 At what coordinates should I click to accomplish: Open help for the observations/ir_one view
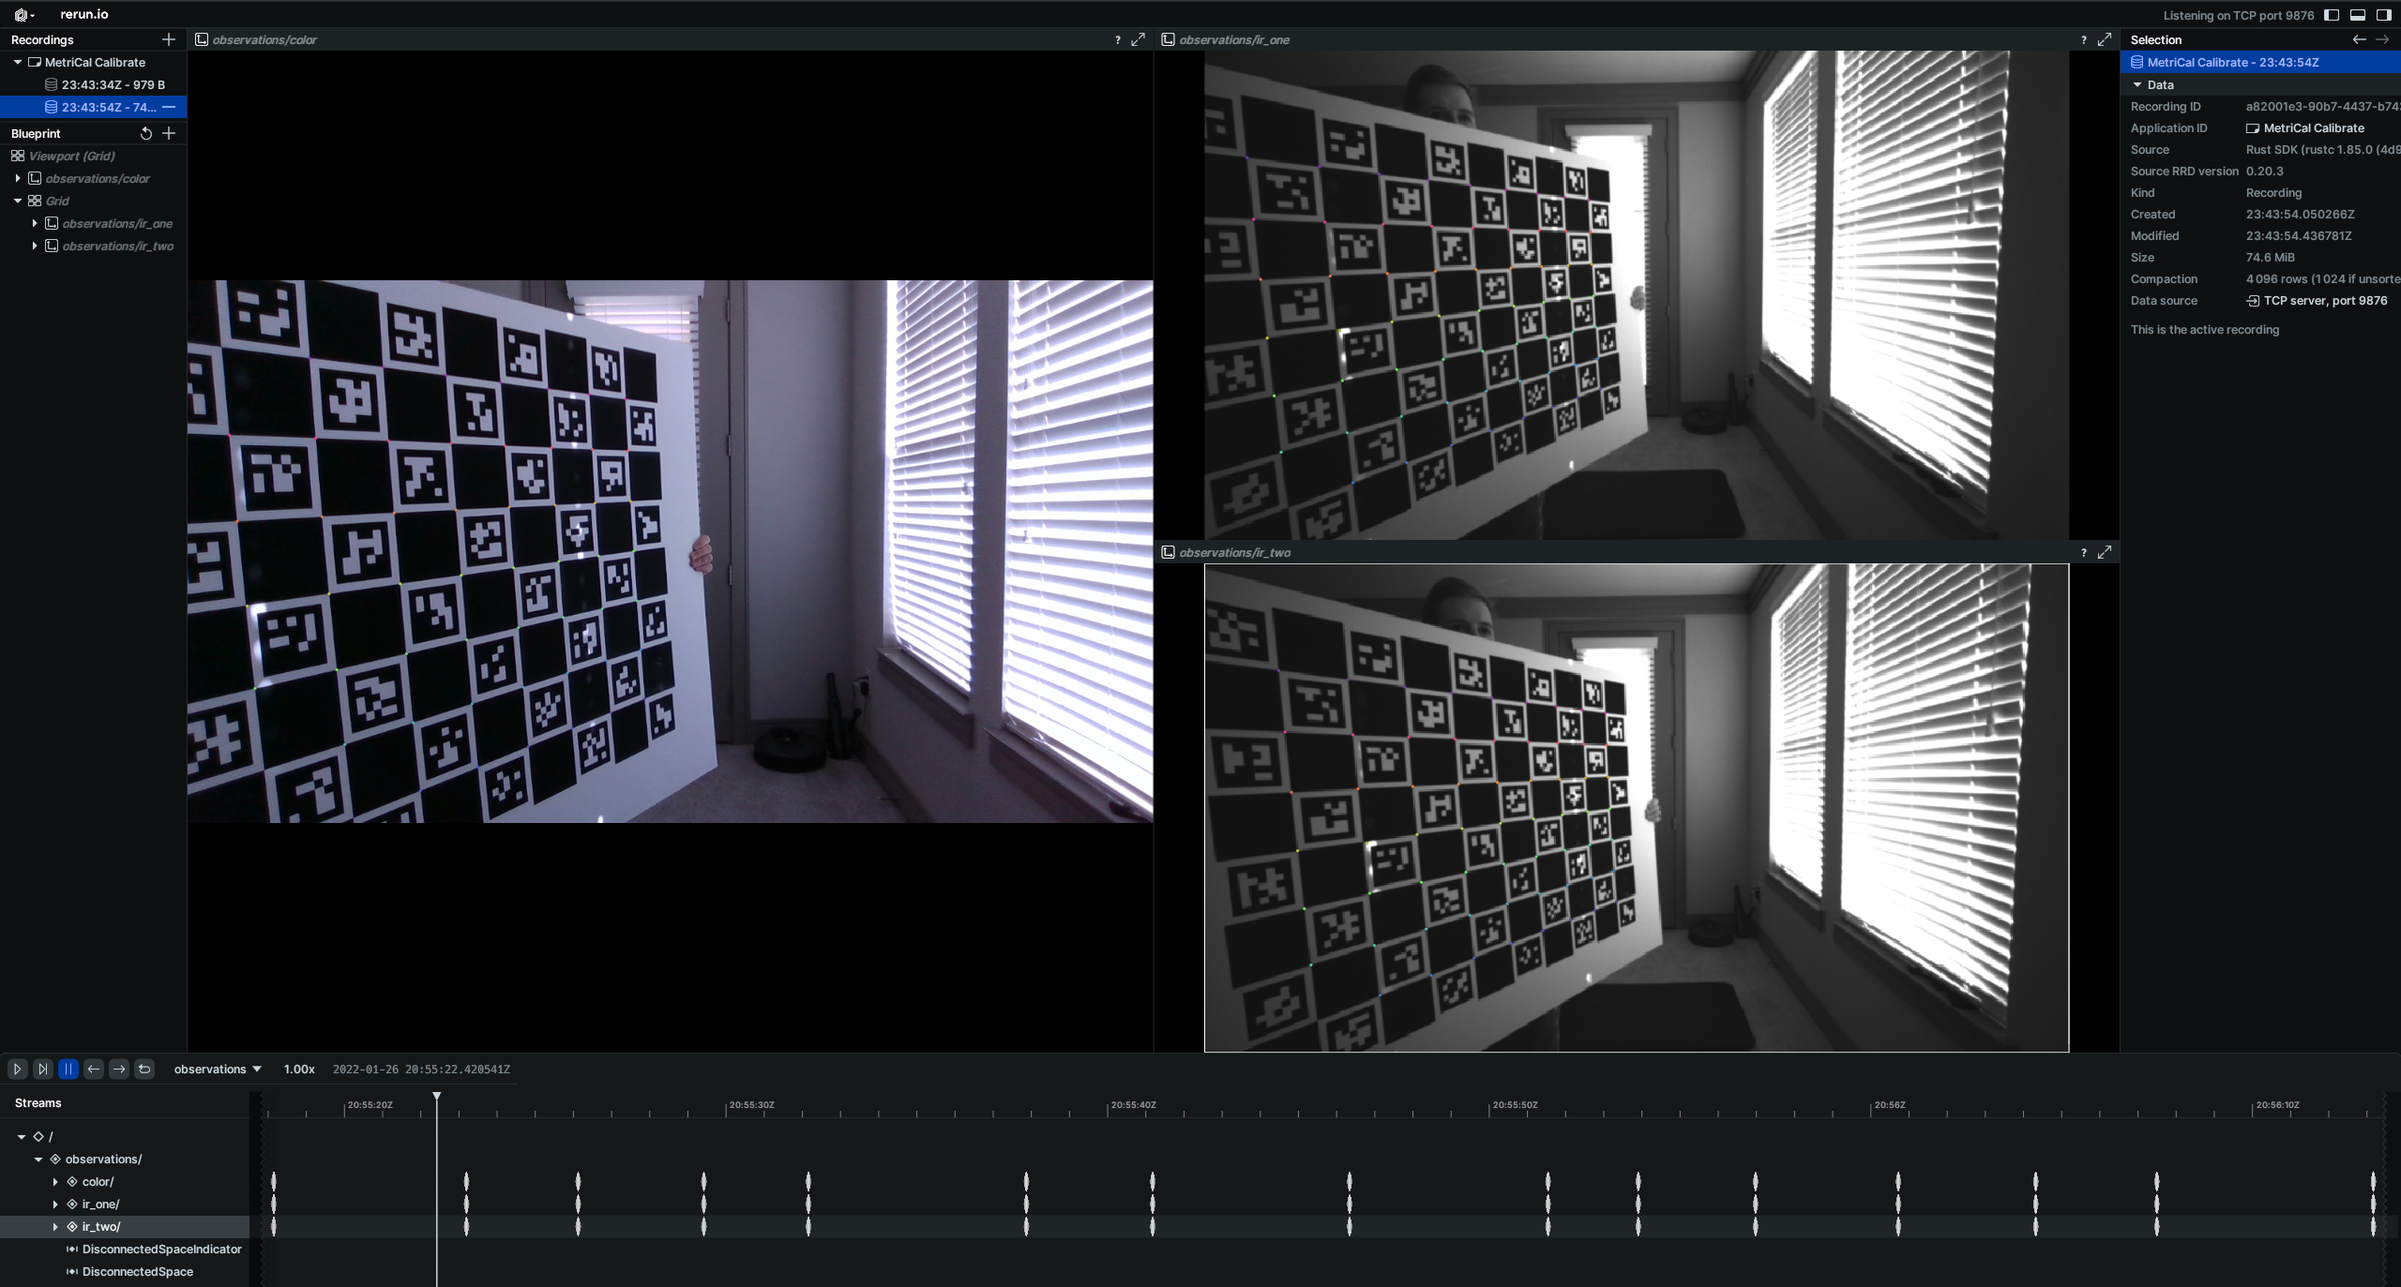[x=2083, y=39]
